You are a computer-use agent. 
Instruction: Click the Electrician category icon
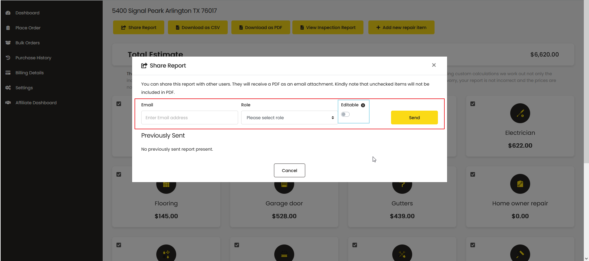tap(520, 113)
